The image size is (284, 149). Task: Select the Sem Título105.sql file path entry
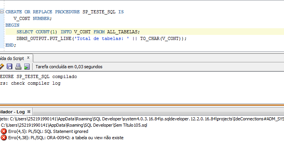74,125
